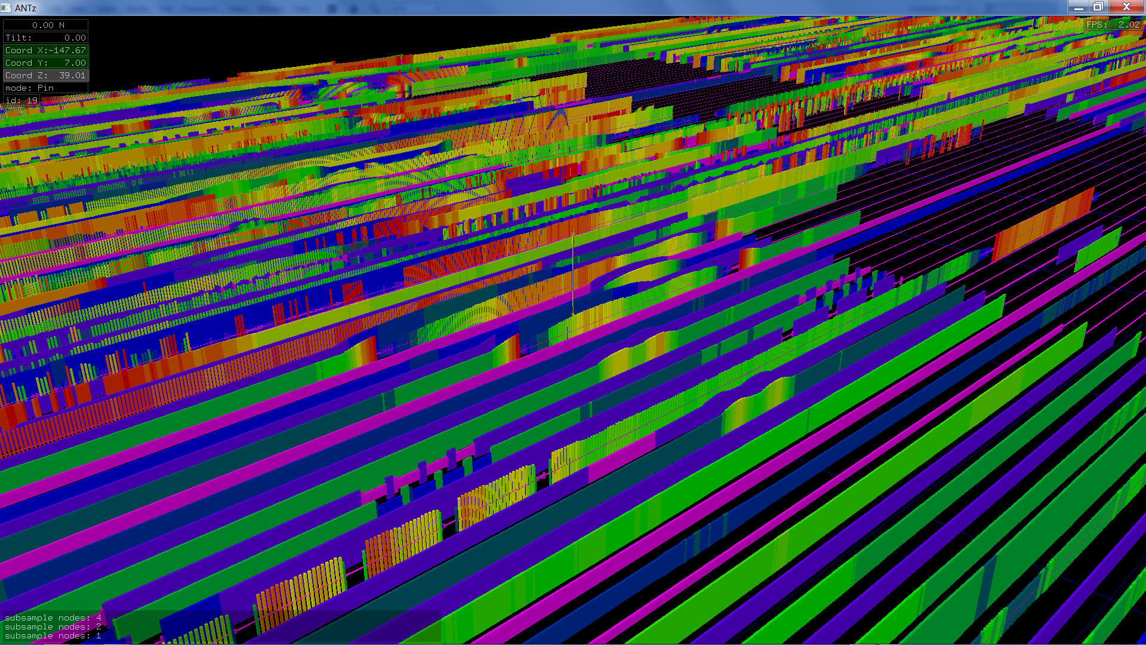
Task: Restore down the ANTz window
Action: [x=1098, y=7]
